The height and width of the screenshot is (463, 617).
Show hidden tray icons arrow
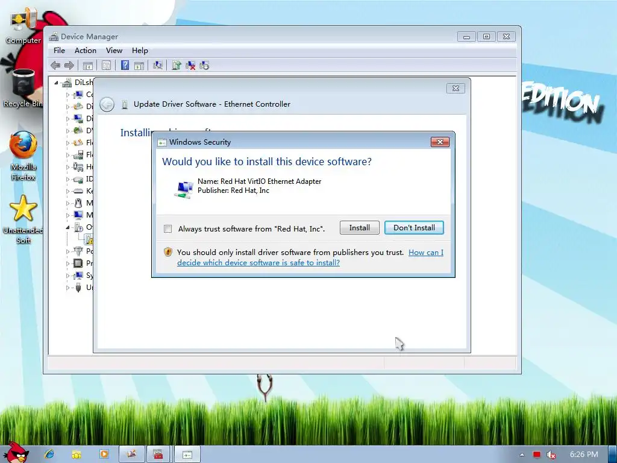pyautogui.click(x=522, y=455)
